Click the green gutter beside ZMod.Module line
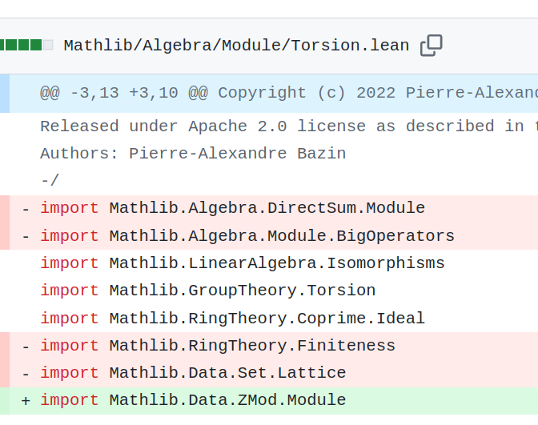This screenshot has width=538, height=425. 5,401
